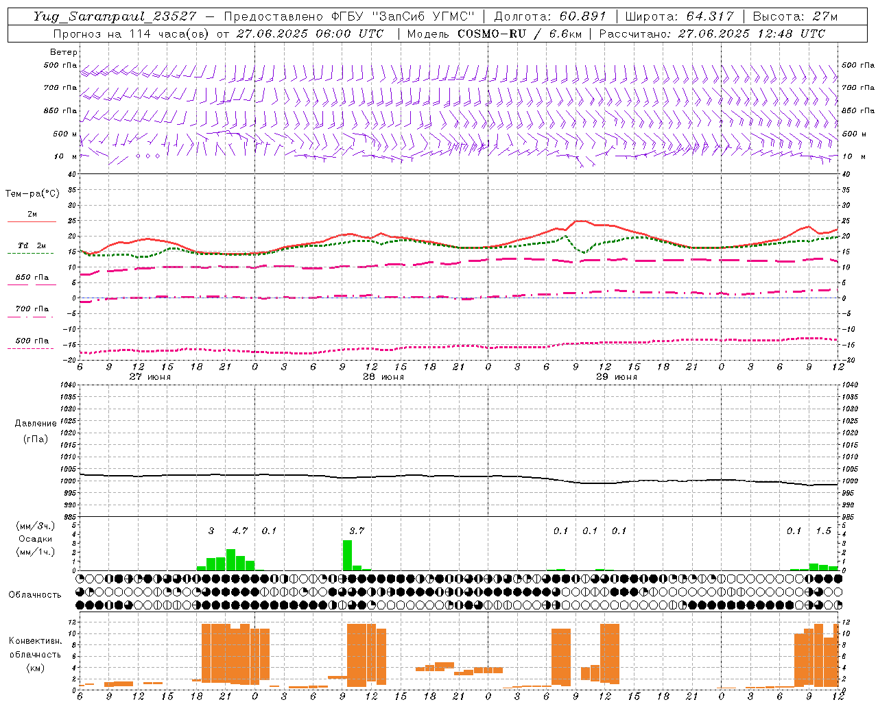Screen dimensions: 878x702
Task: Click the Осадки precipitation label
Action: pyautogui.click(x=35, y=539)
